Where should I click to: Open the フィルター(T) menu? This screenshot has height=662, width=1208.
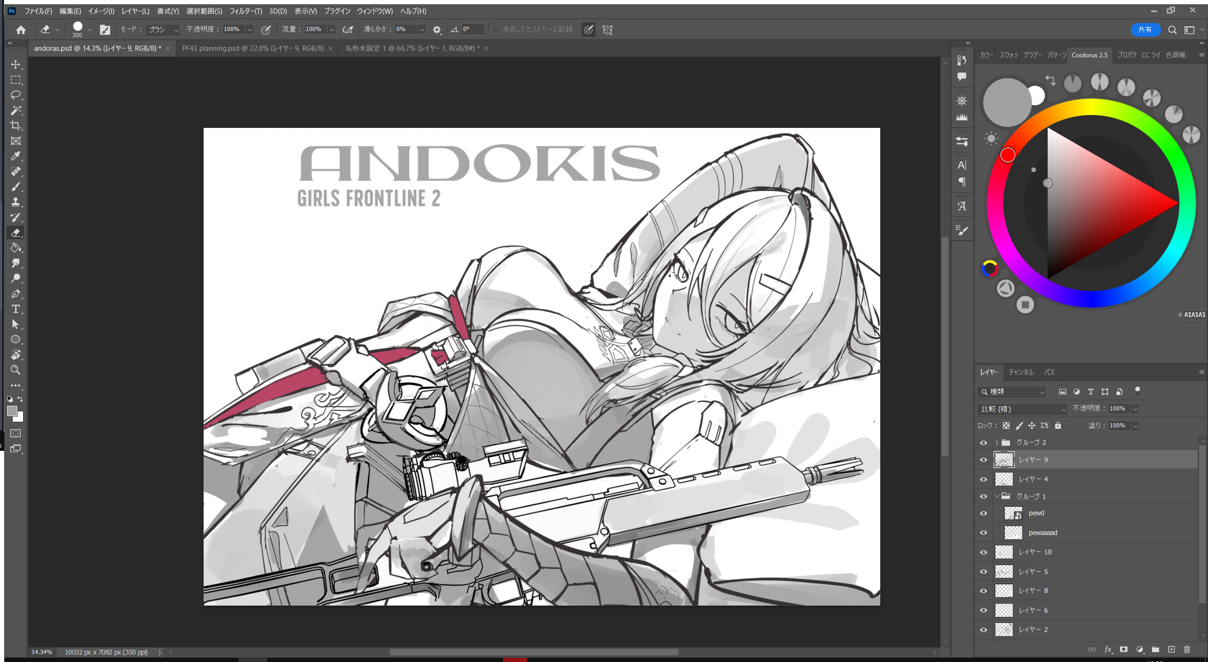tap(245, 11)
